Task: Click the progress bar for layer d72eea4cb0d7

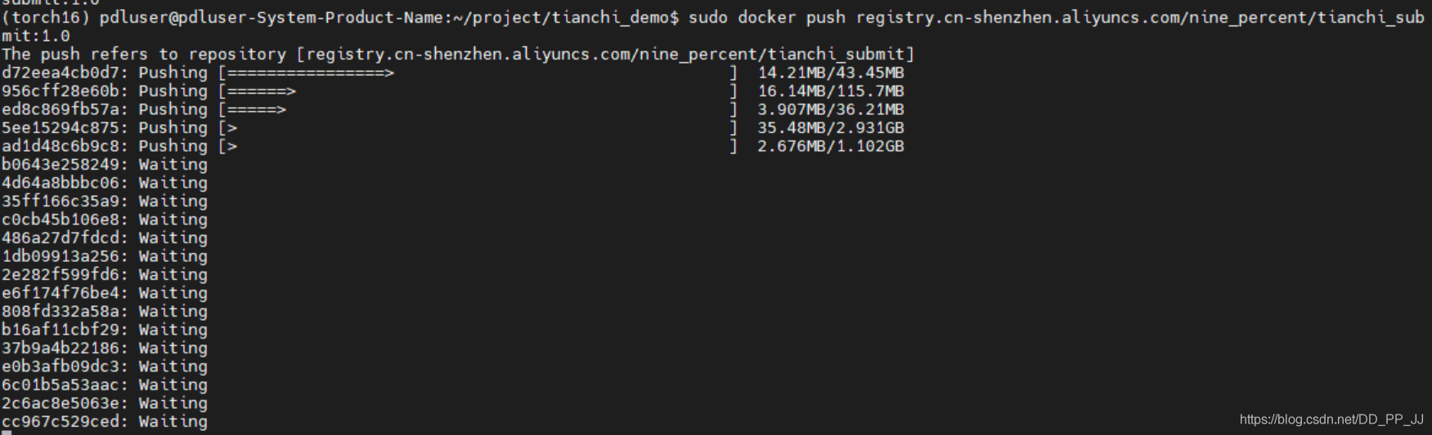Action: pos(478,73)
